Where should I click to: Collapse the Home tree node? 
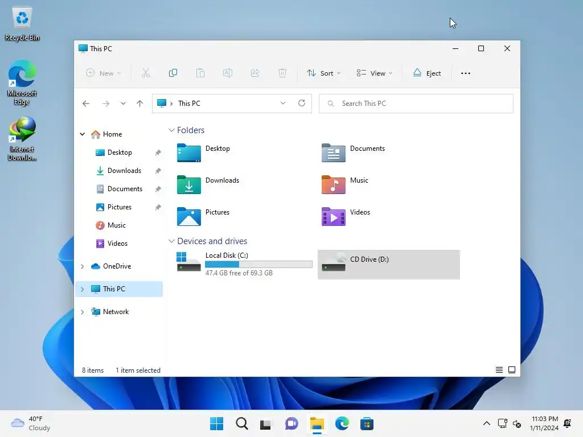pos(82,134)
